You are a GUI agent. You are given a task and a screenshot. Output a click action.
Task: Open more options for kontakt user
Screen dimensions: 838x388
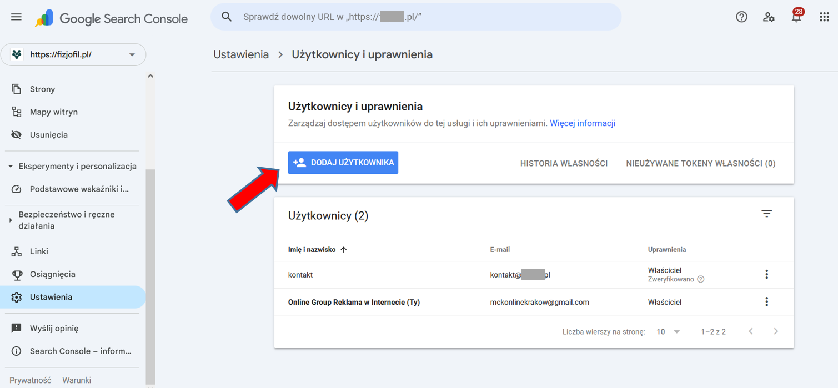766,274
